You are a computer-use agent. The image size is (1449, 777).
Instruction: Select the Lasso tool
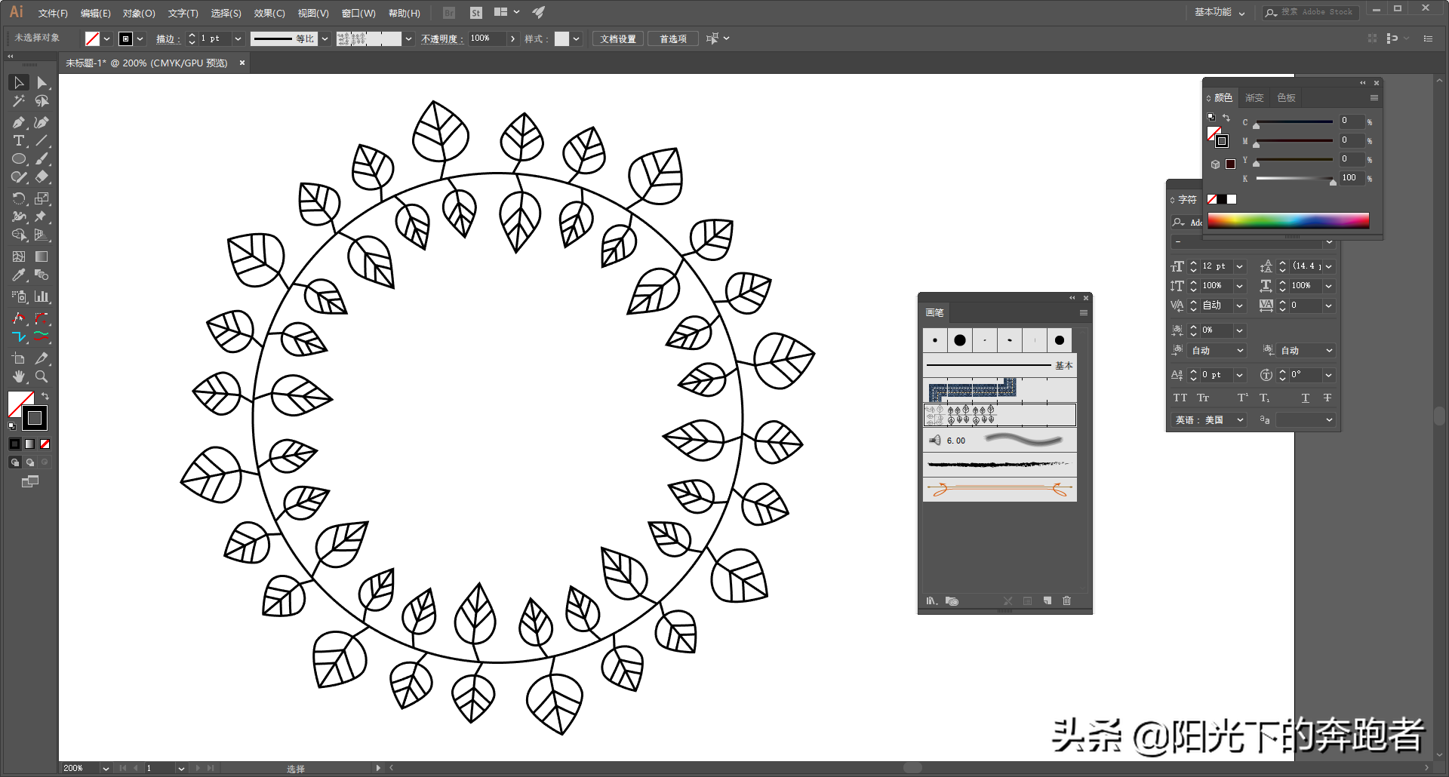[42, 101]
